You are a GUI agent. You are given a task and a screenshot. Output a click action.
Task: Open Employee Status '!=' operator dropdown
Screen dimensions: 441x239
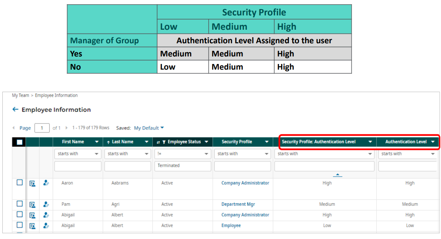click(183, 154)
